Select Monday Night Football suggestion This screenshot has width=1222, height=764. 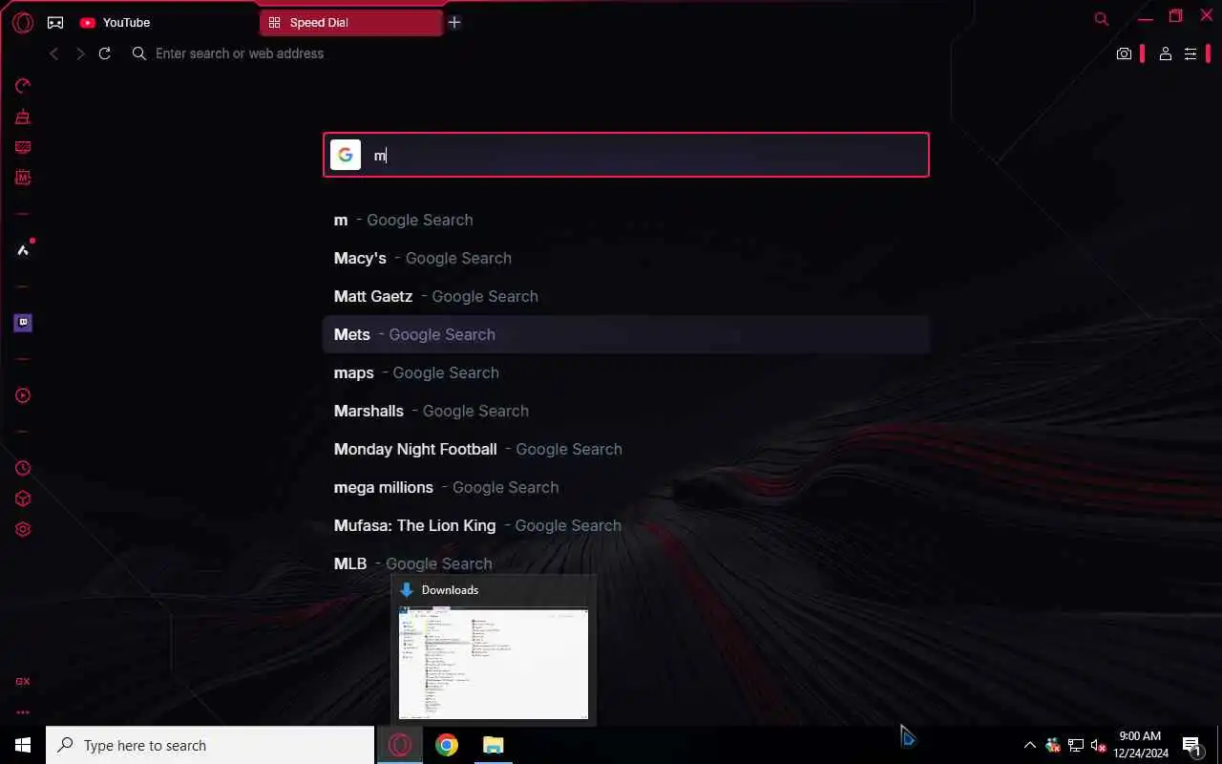click(626, 449)
